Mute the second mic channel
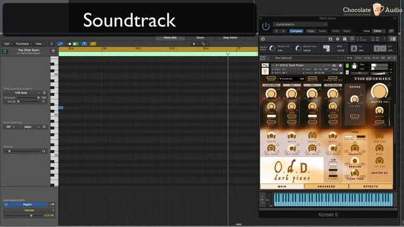404x227 pixels. [x=292, y=117]
